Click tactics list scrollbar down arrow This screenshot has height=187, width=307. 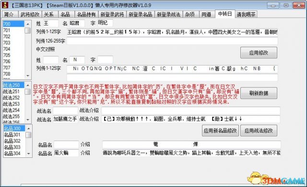(x=28, y=120)
